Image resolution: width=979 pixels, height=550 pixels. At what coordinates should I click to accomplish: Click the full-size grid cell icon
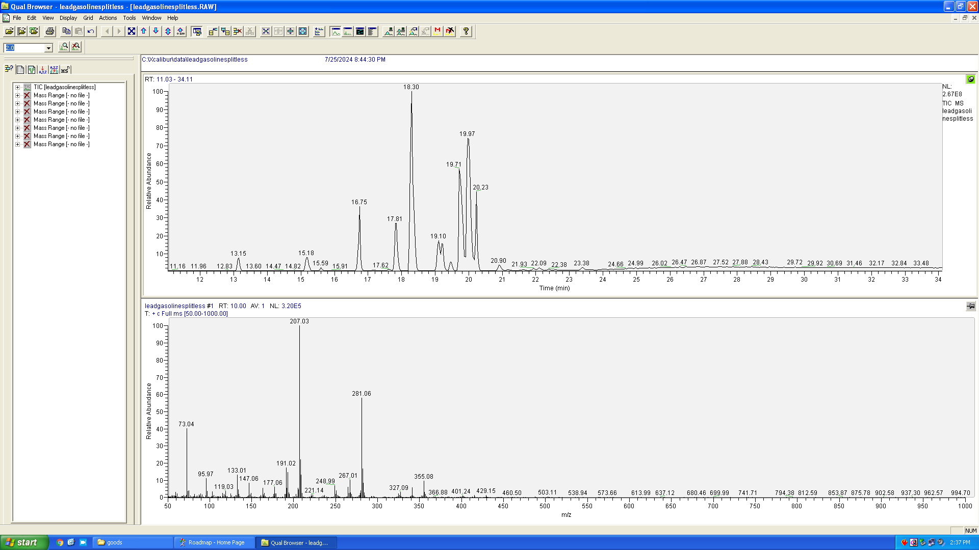click(303, 32)
